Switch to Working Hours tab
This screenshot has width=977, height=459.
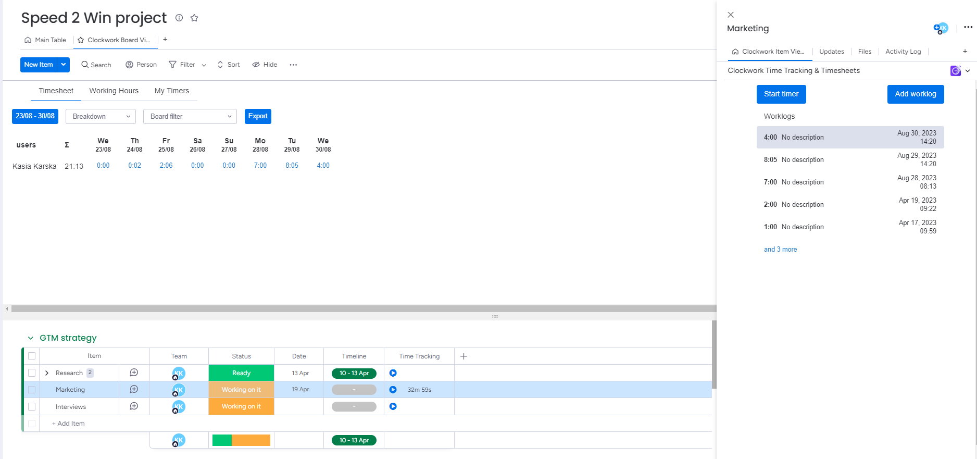click(114, 91)
